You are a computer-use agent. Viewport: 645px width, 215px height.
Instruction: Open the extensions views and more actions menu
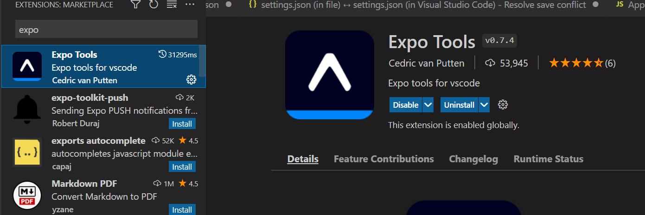[x=190, y=5]
